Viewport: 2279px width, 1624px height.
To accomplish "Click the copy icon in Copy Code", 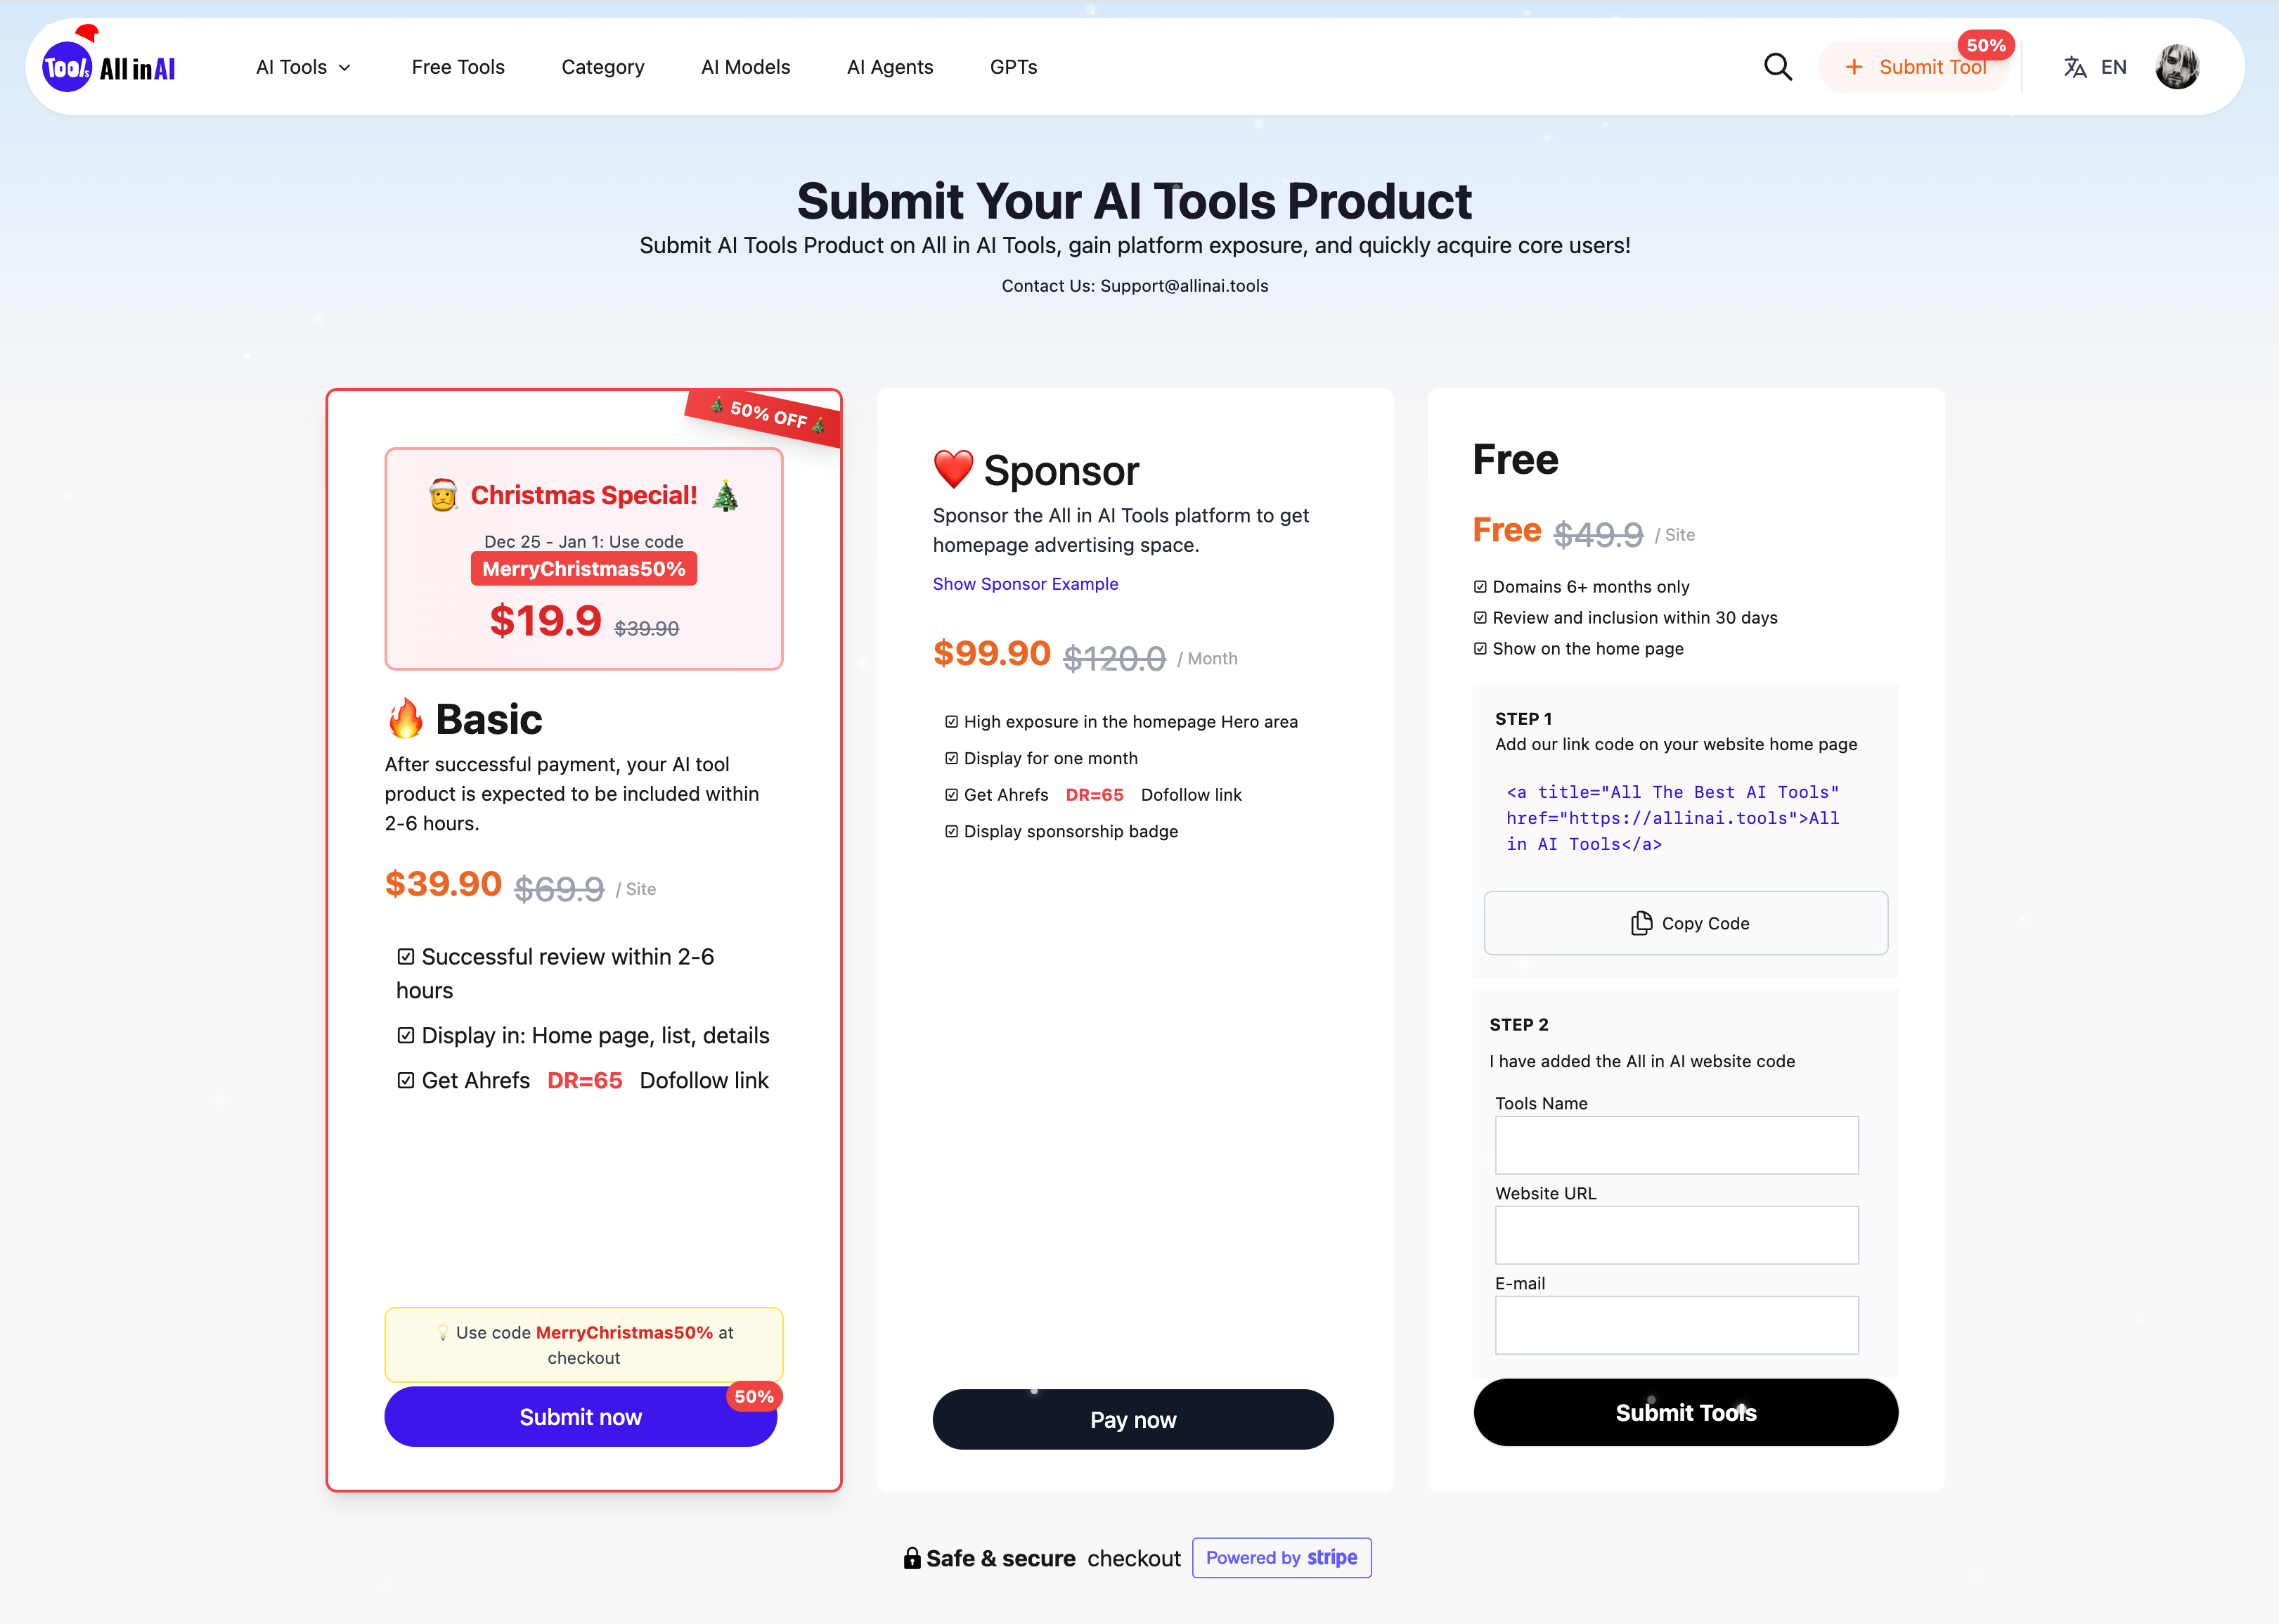I will point(1641,923).
